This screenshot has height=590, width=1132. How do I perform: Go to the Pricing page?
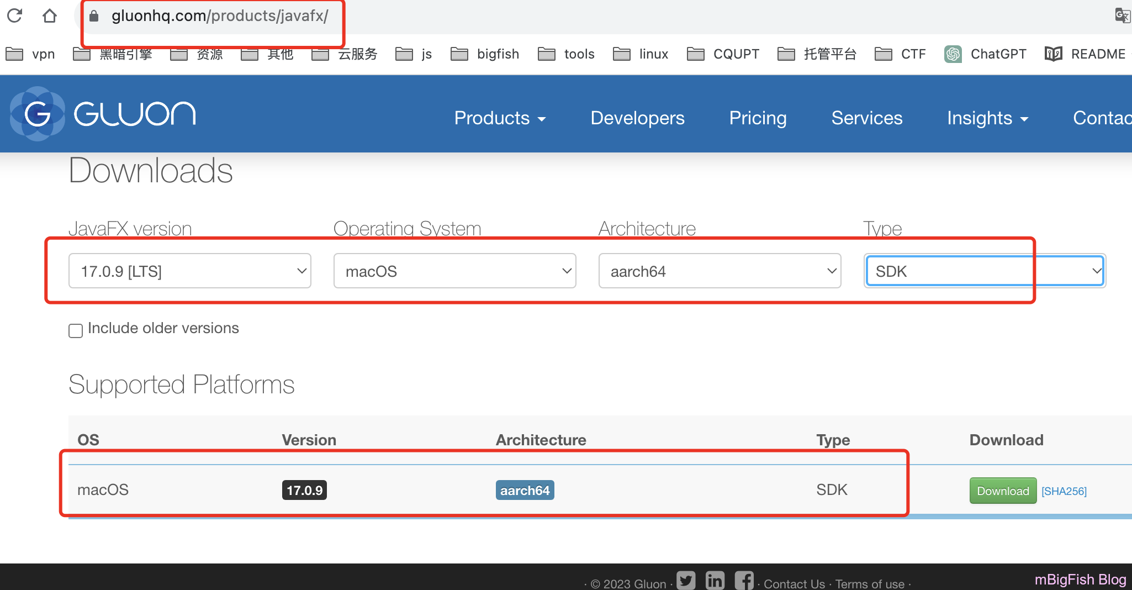click(758, 118)
